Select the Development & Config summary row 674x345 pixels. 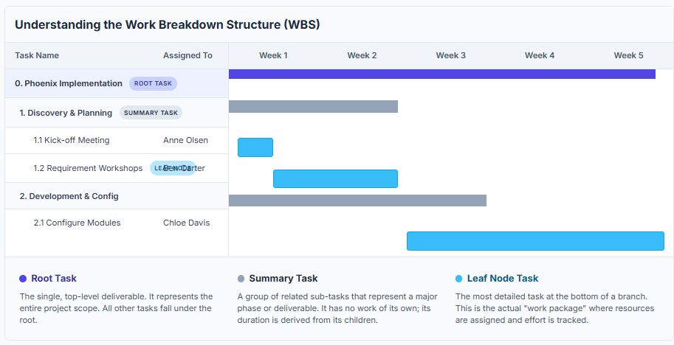pos(69,196)
